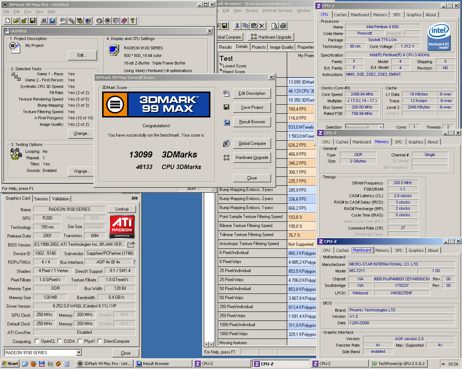
Task: Open the Processor #1 selection dropdown in CPU-Z
Action: [381, 127]
